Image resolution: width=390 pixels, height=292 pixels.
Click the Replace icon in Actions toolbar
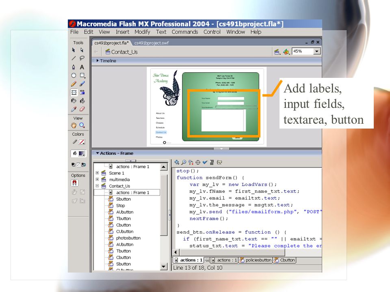(191, 162)
